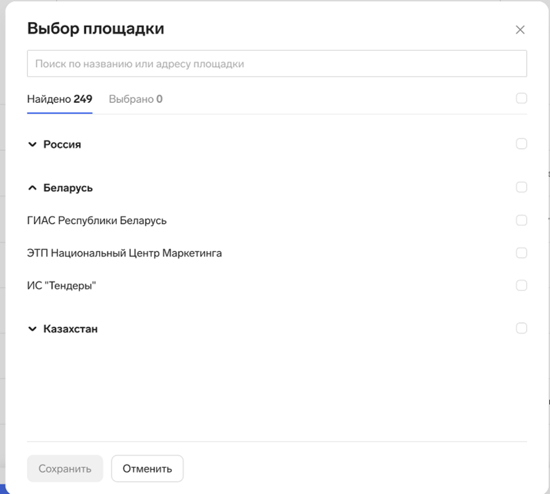
Task: Open the Выбрано 0 tab
Action: (x=136, y=99)
